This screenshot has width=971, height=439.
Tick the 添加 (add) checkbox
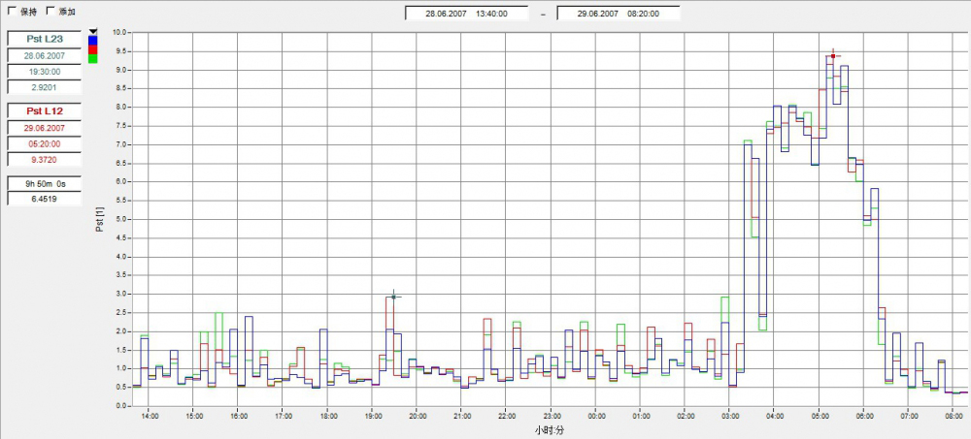50,11
